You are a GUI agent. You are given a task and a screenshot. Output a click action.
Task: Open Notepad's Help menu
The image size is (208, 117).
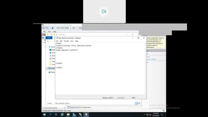tap(77, 41)
